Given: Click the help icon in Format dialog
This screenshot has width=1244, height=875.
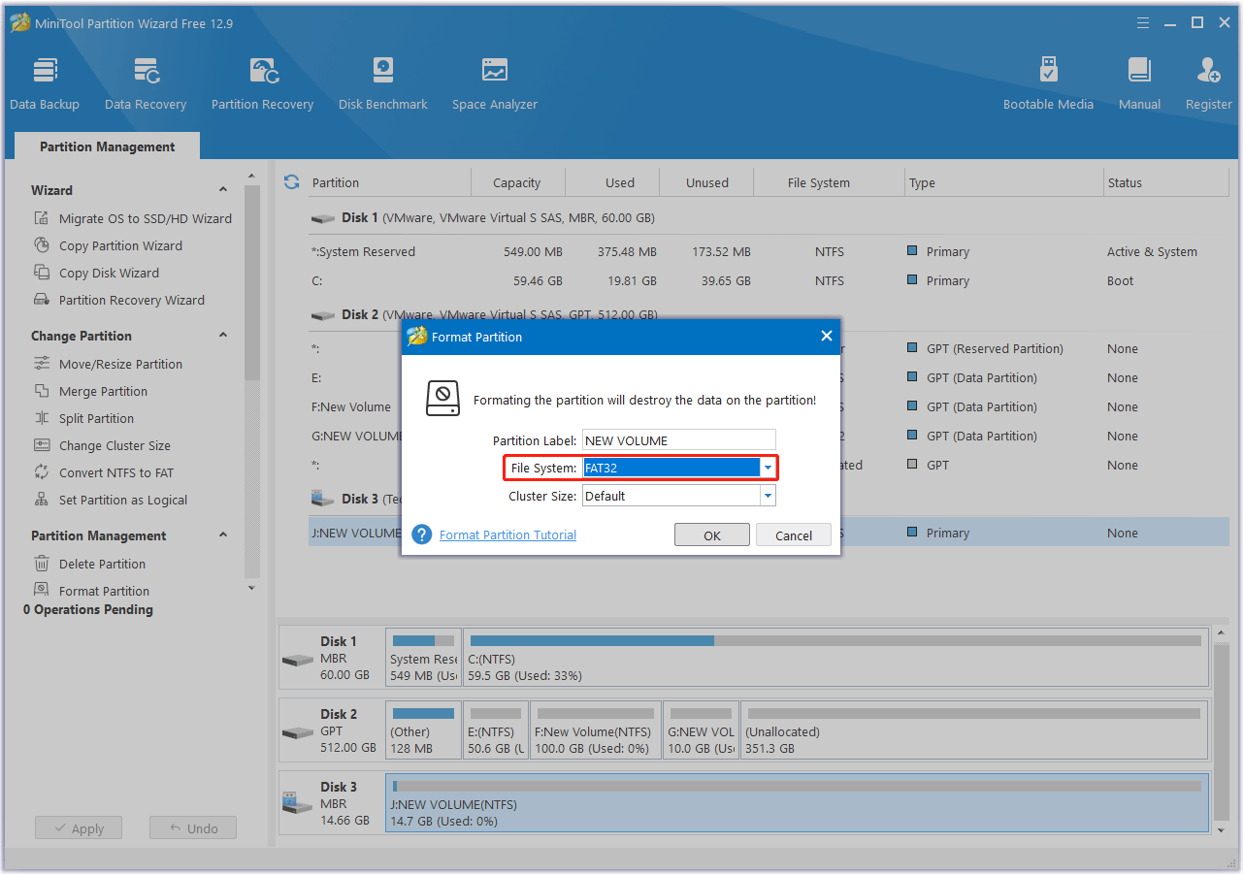Looking at the screenshot, I should click(421, 535).
